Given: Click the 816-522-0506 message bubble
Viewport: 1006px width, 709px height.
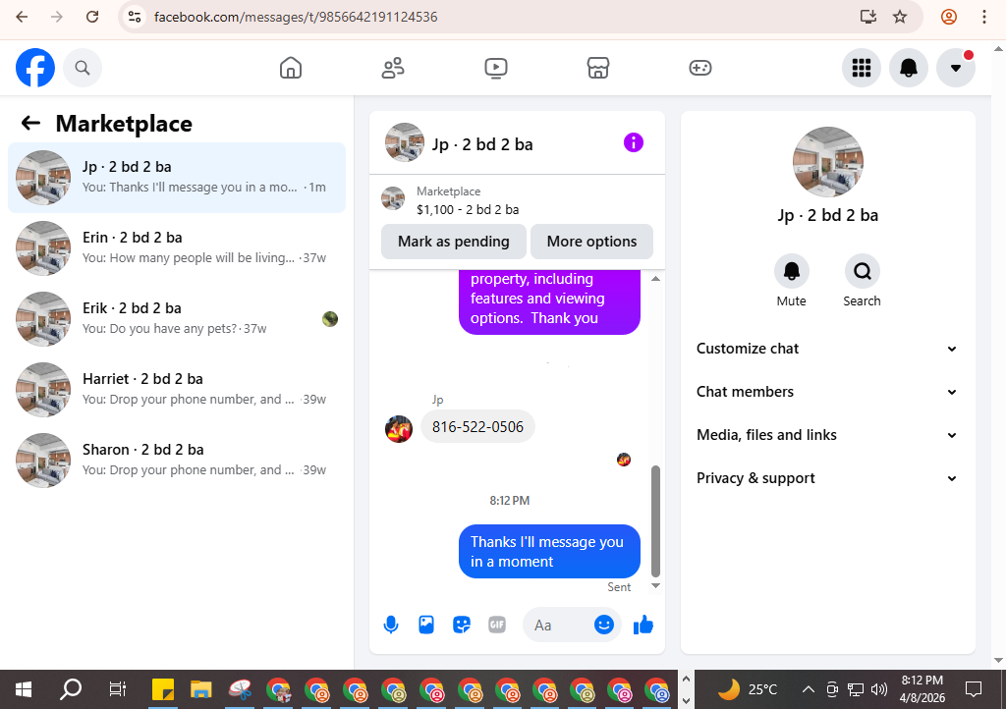Looking at the screenshot, I should pyautogui.click(x=477, y=427).
